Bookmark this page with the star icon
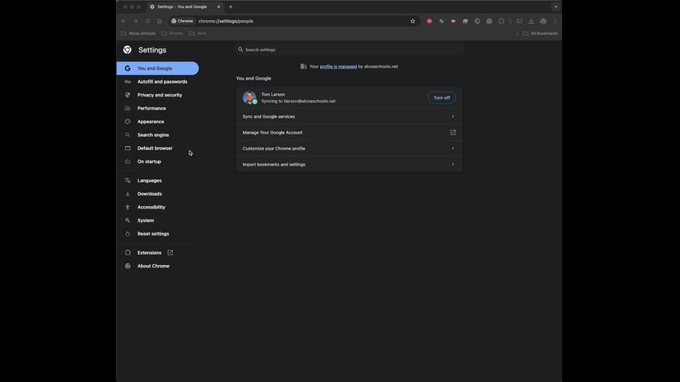This screenshot has width=680, height=382. [412, 21]
